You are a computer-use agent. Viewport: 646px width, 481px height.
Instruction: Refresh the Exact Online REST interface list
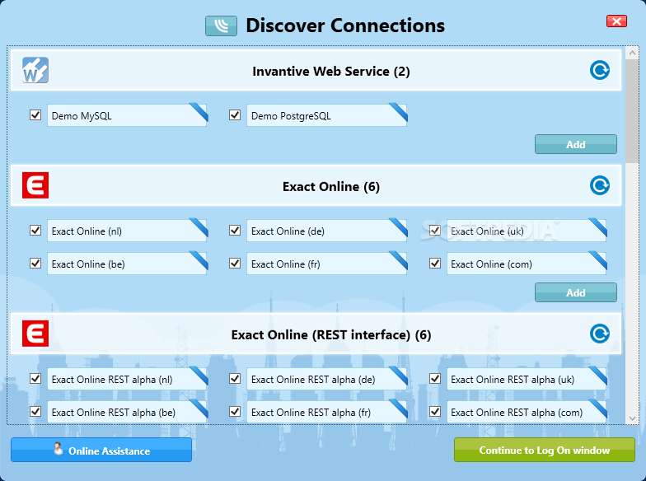pyautogui.click(x=600, y=334)
